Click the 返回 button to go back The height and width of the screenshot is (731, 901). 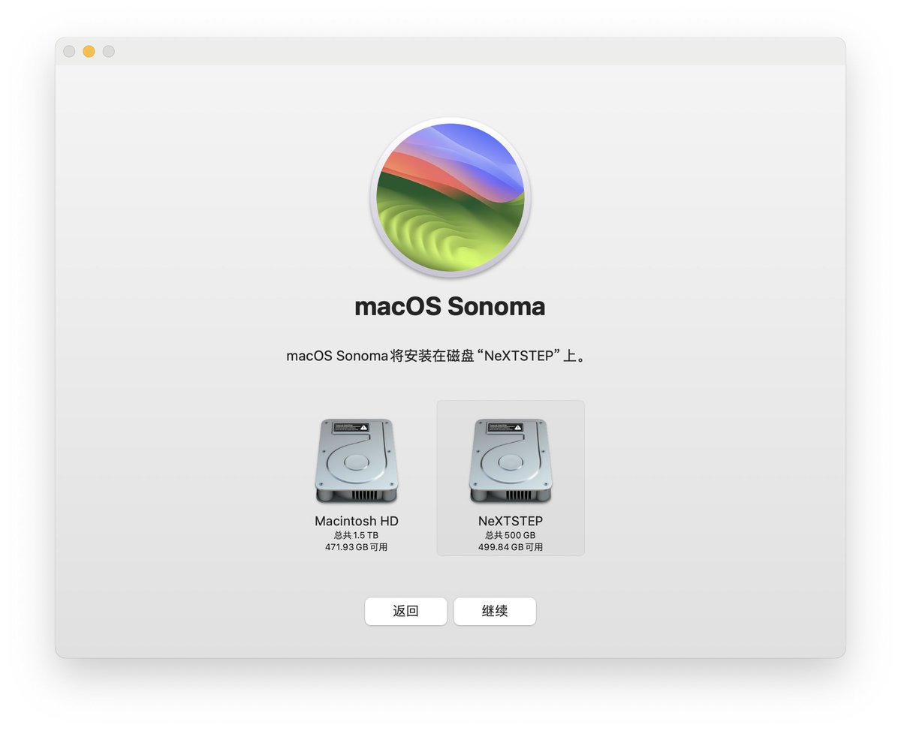(405, 611)
